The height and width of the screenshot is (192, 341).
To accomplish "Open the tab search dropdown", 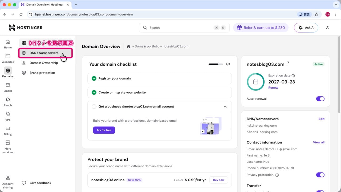I will (336, 5).
